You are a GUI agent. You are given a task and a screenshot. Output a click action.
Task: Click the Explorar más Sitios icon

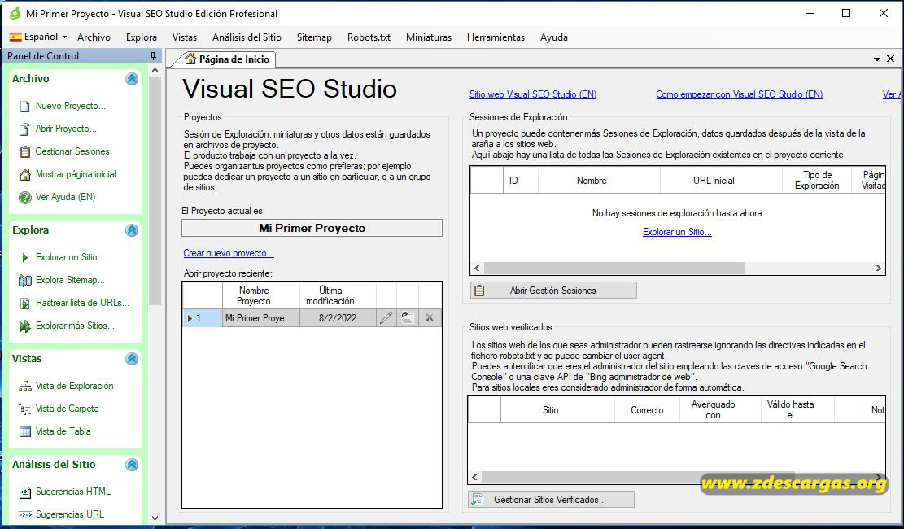pyautogui.click(x=24, y=326)
